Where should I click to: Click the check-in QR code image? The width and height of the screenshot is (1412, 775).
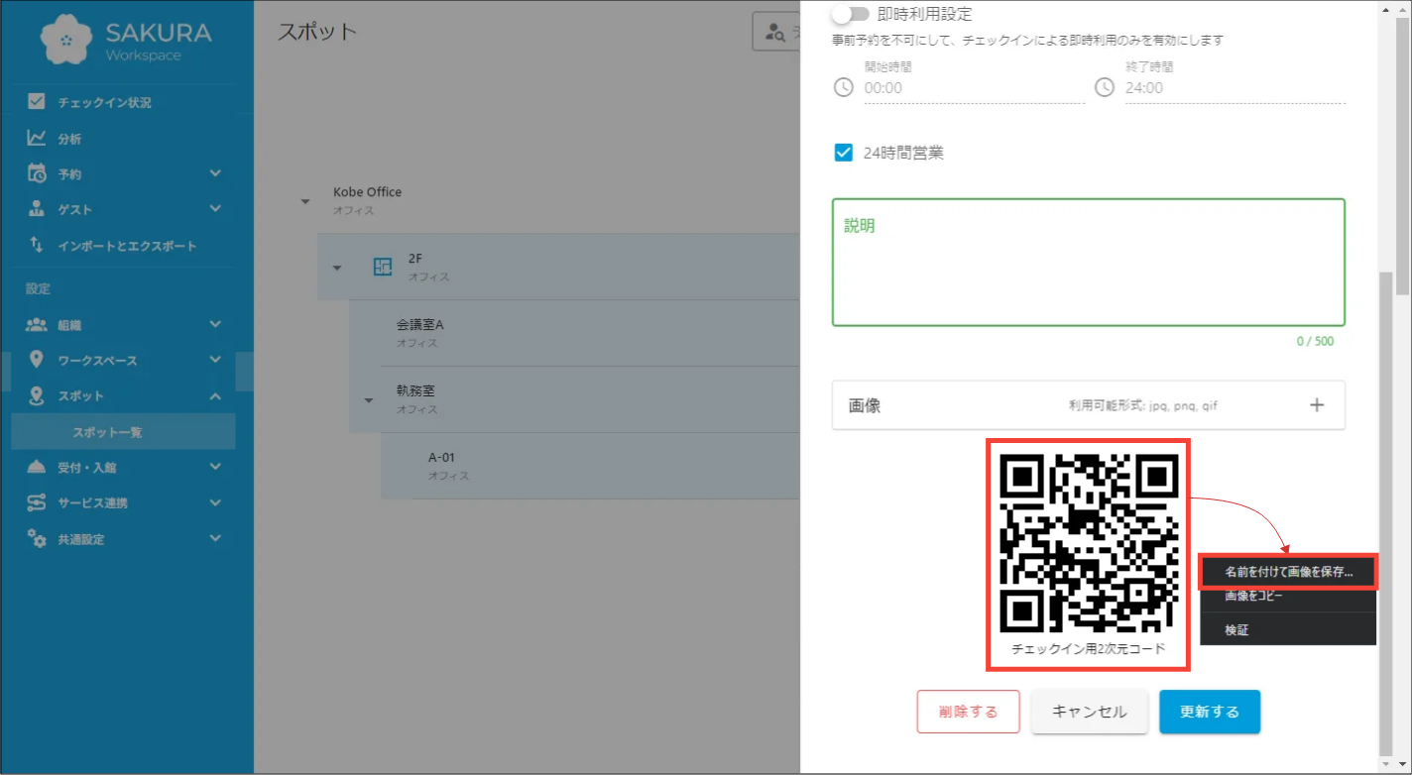tap(1088, 543)
